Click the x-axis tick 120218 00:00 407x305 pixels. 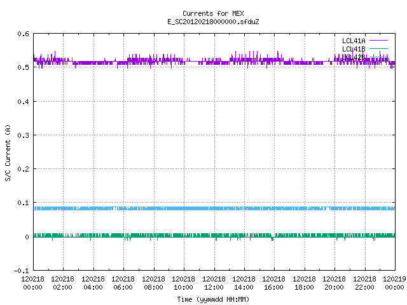click(x=32, y=283)
